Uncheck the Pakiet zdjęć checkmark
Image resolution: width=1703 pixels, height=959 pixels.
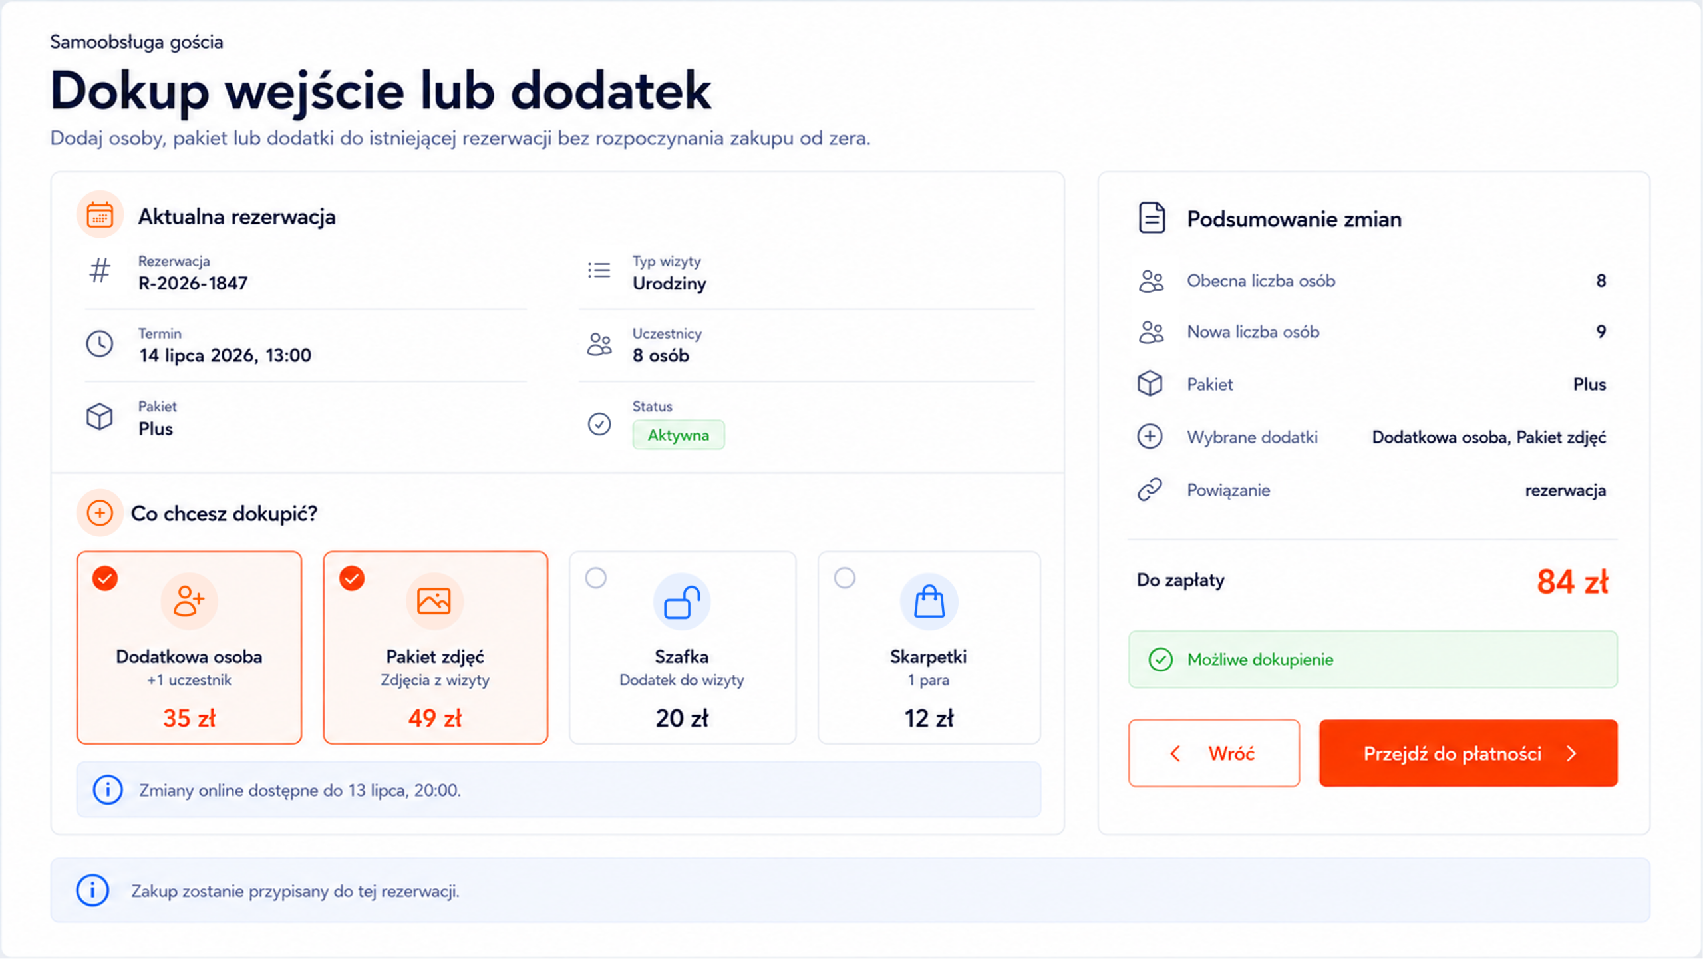[x=352, y=578]
